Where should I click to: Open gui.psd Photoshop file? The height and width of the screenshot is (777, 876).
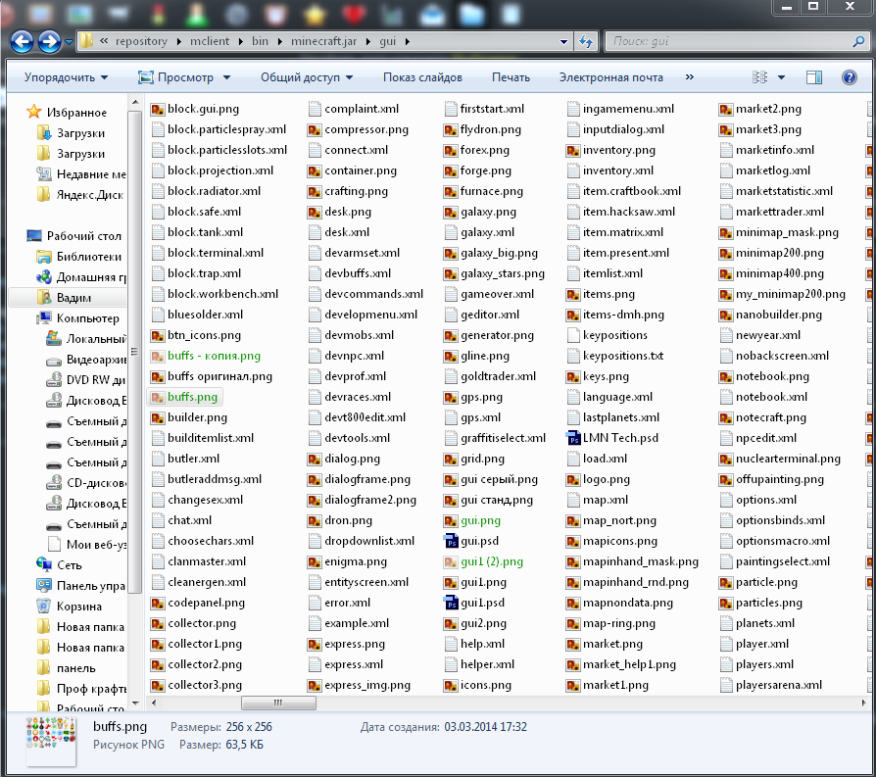click(479, 541)
